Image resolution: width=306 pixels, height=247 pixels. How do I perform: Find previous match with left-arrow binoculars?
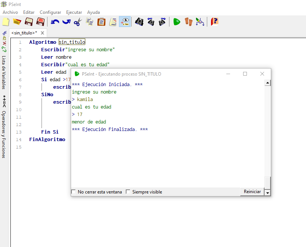click(x=151, y=22)
